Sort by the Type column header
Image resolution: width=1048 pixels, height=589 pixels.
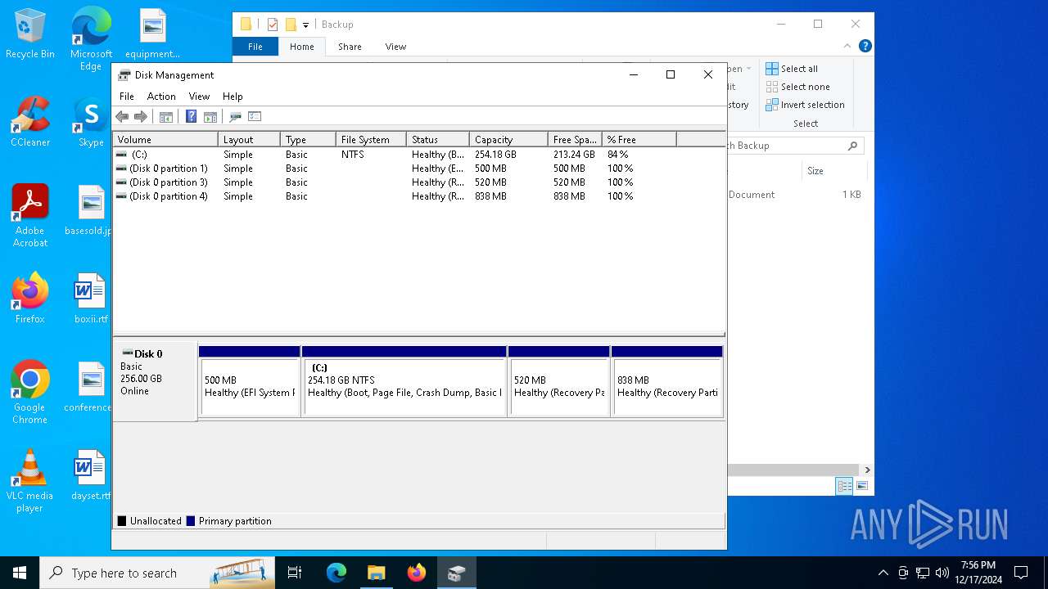pos(308,139)
